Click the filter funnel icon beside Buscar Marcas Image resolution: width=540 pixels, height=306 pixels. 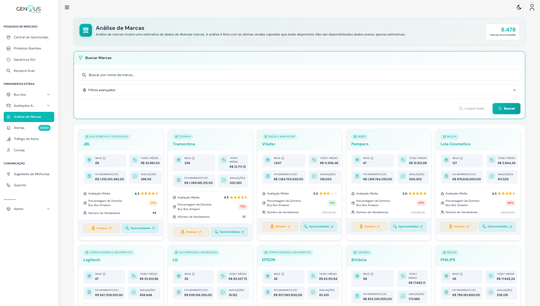click(x=81, y=58)
